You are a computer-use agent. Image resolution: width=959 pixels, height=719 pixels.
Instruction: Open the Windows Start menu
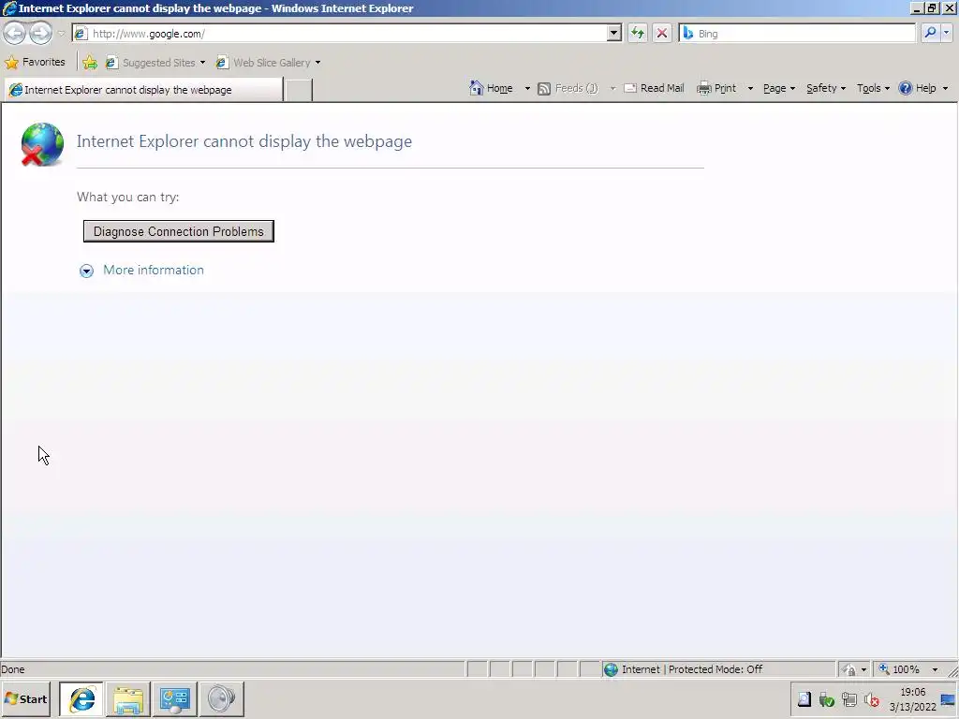[26, 698]
